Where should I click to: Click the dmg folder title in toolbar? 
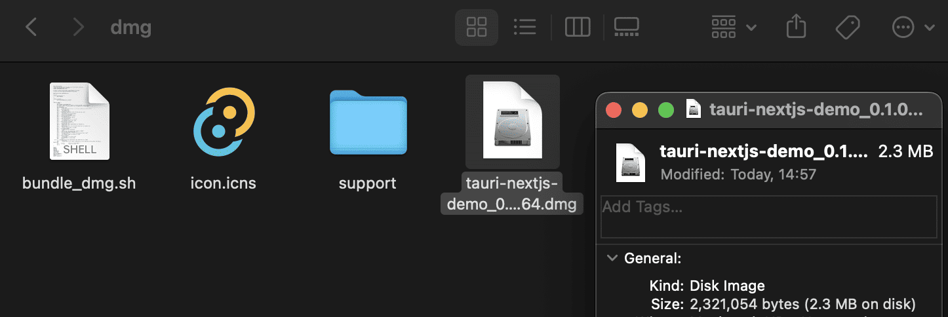[x=131, y=28]
